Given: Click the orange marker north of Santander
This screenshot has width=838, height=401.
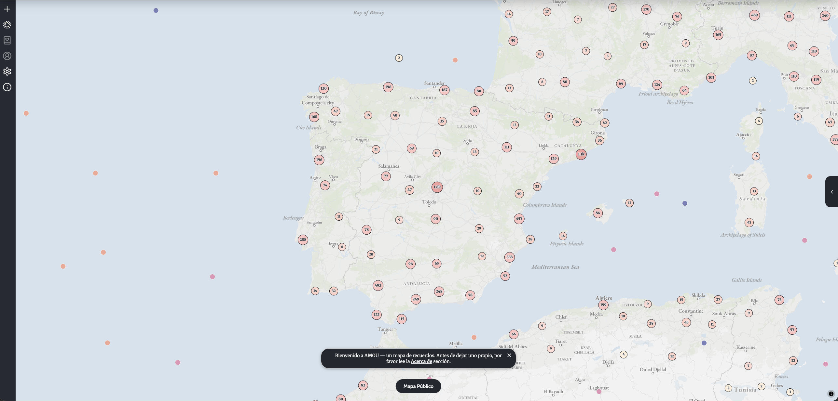Looking at the screenshot, I should pyautogui.click(x=455, y=60).
